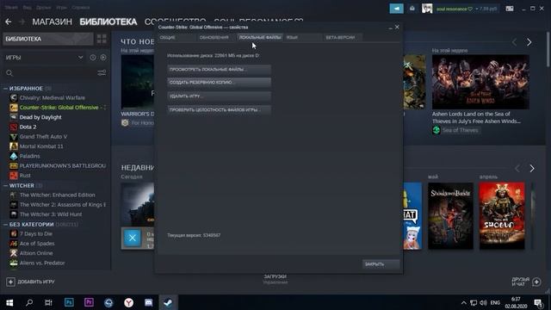Open Yandex Browser from taskbar
Screen dimensions: 551x310
click(x=128, y=302)
